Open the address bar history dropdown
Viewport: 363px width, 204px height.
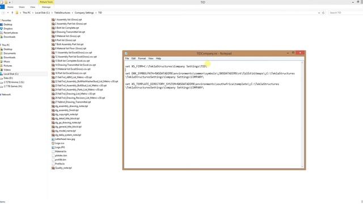[319, 12]
